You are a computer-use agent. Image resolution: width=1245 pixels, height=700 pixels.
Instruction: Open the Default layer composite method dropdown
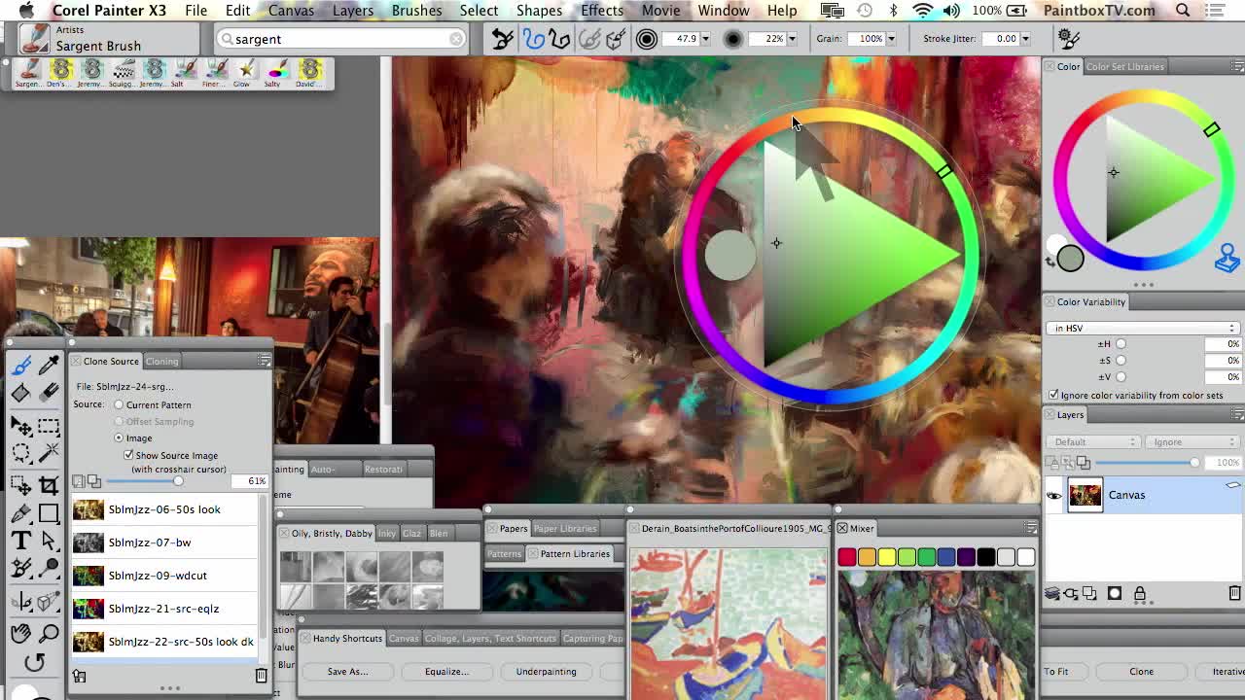(x=1093, y=441)
